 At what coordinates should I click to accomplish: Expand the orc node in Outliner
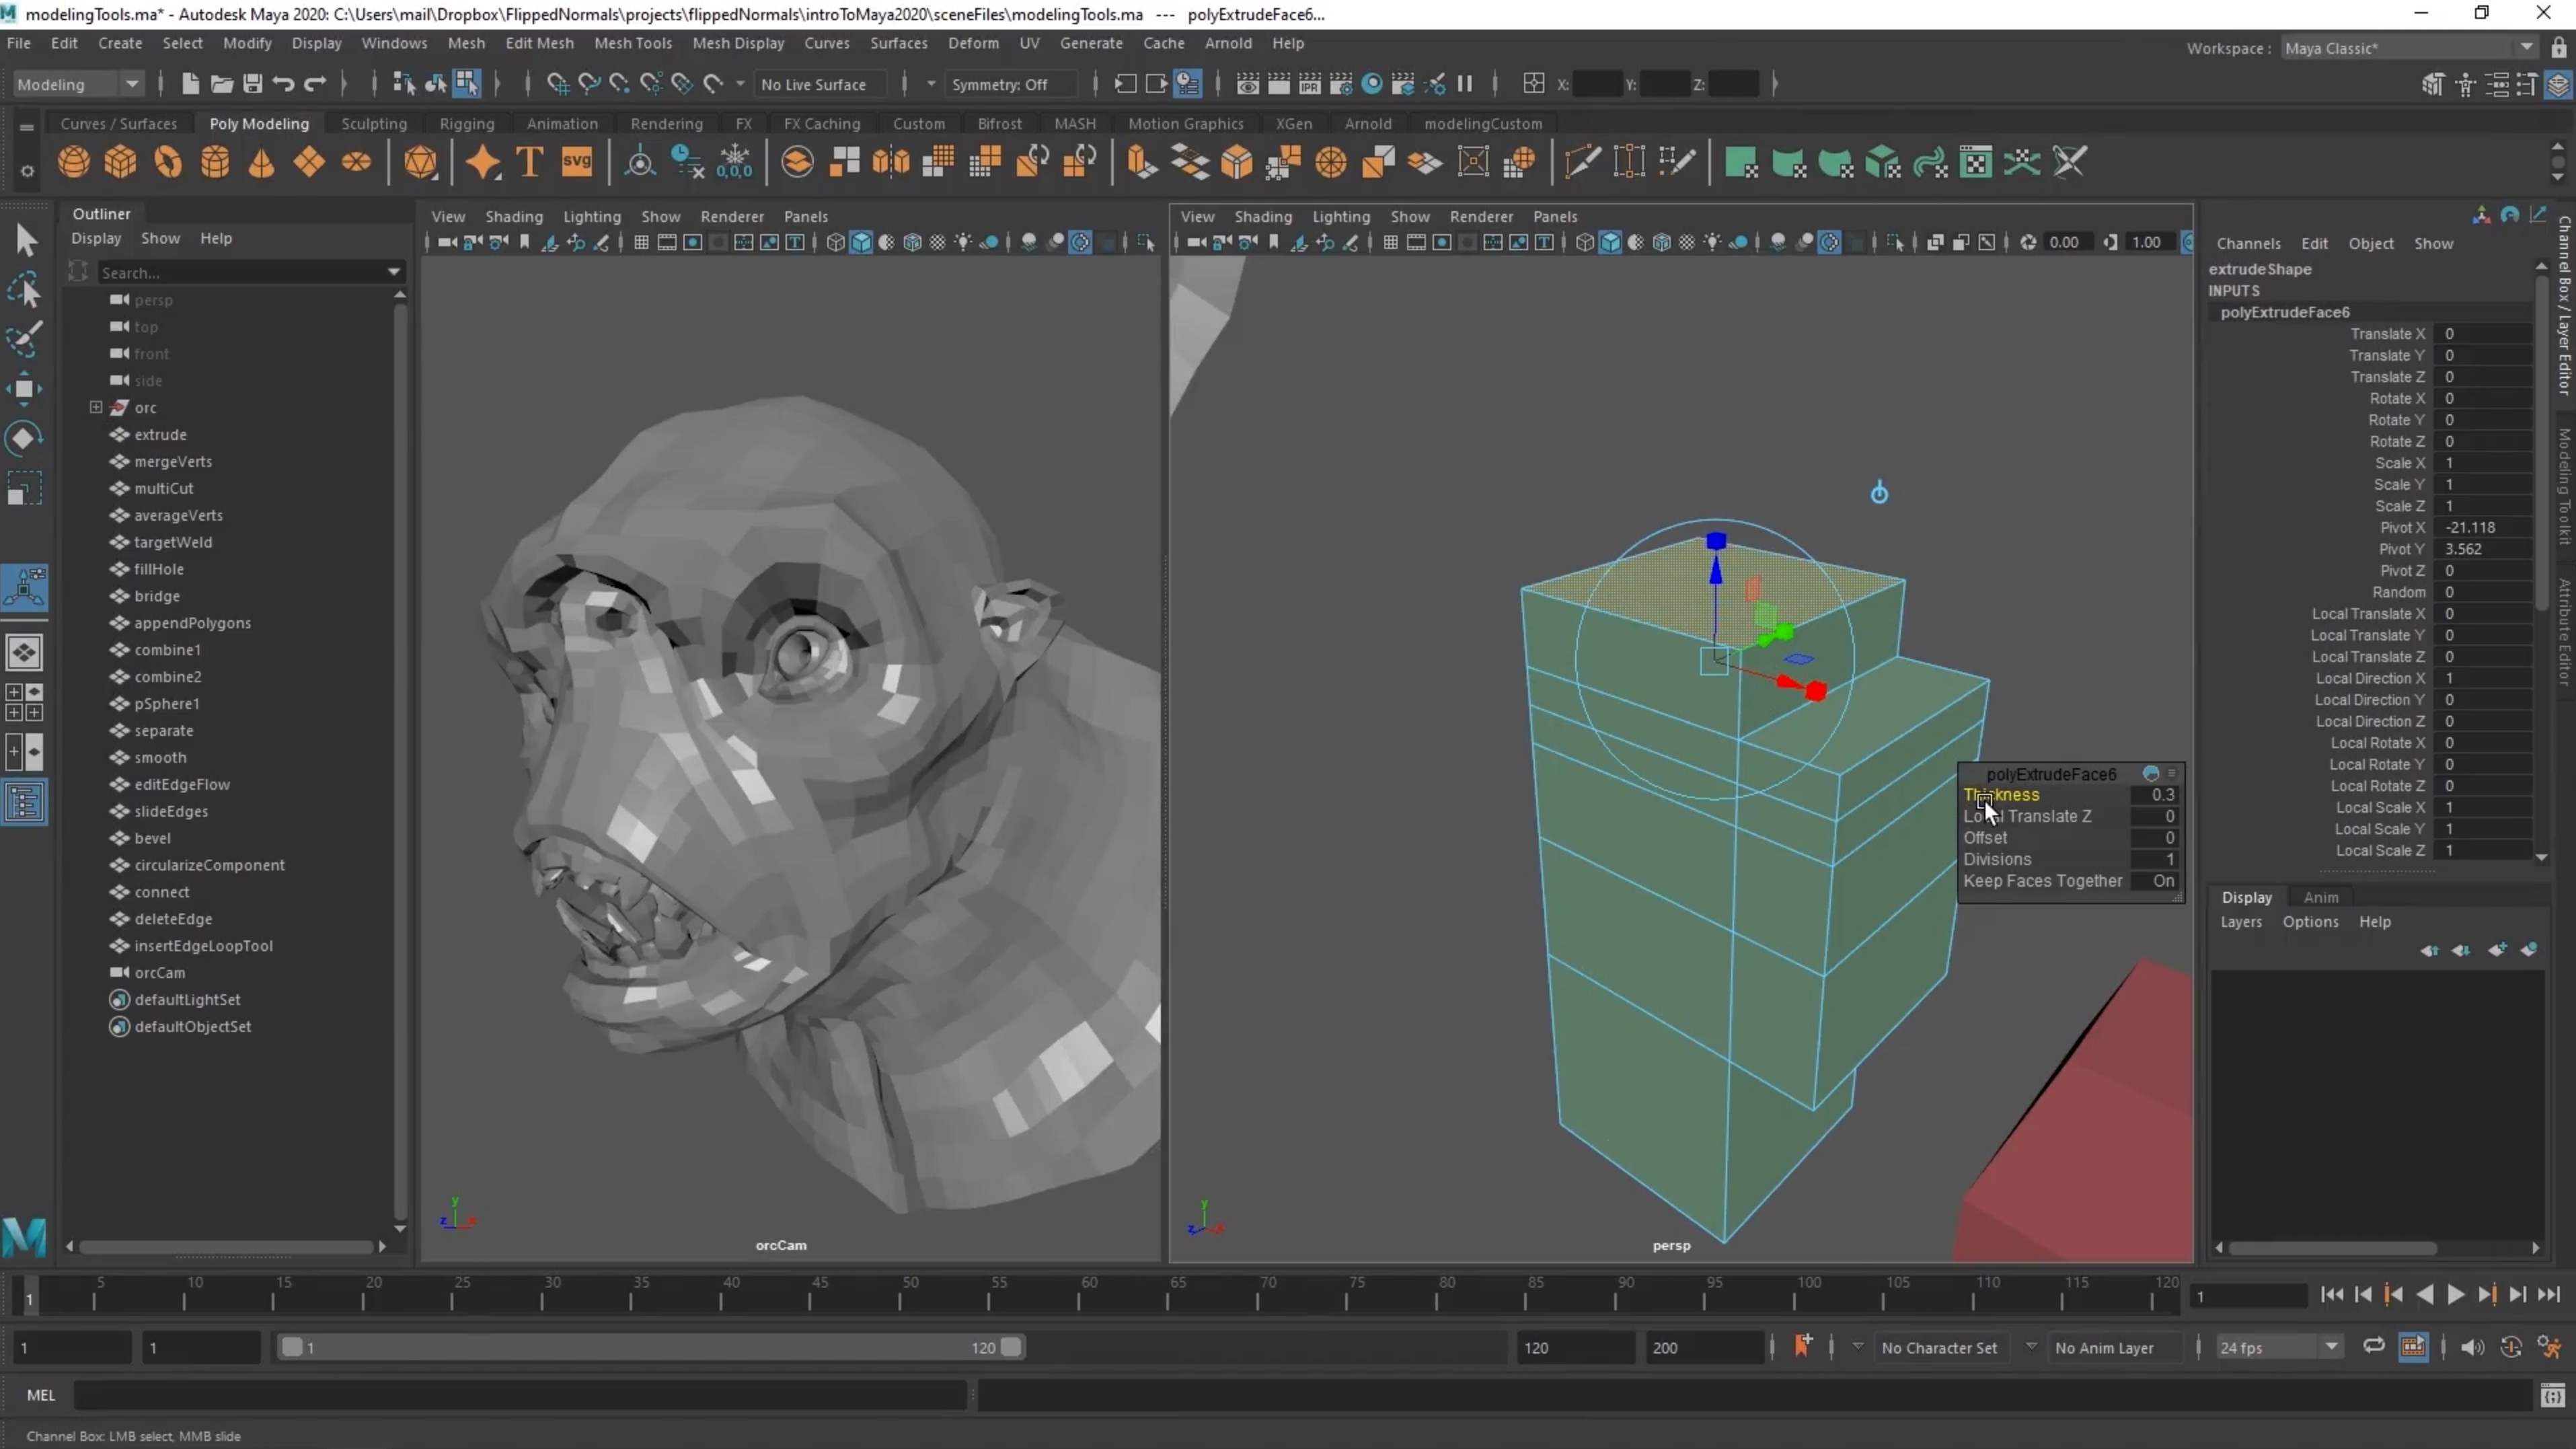[96, 407]
